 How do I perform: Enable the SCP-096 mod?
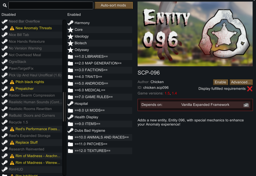(220, 82)
